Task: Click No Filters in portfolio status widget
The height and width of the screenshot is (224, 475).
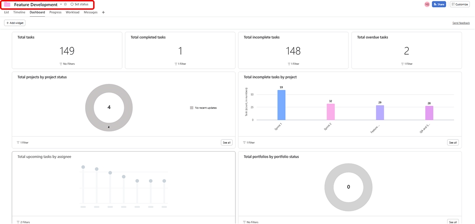Action: coord(251,222)
